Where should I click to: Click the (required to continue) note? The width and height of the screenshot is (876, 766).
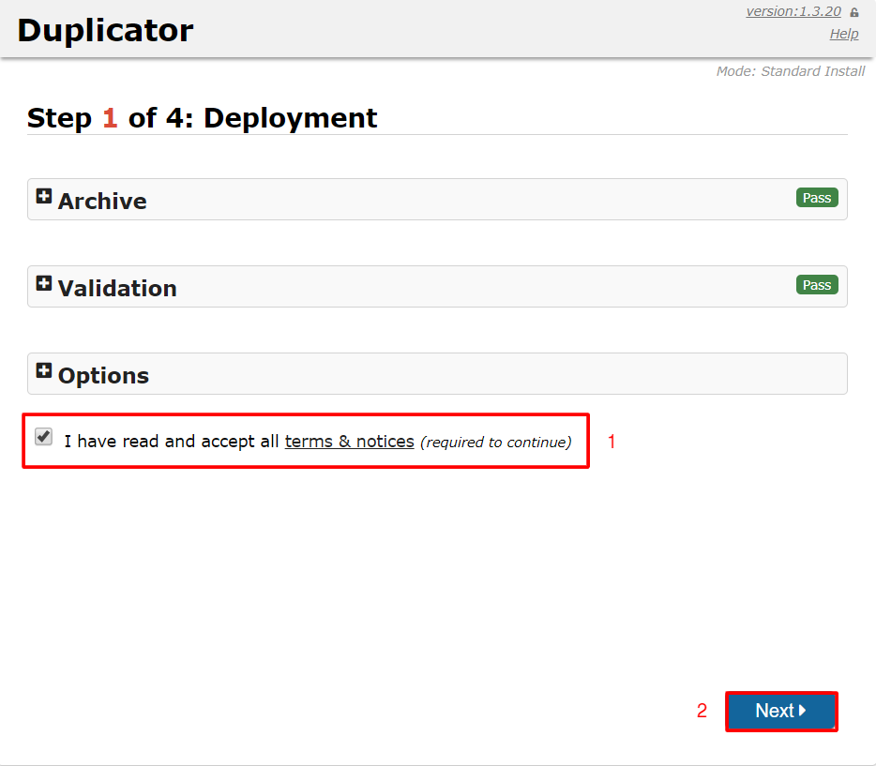pyautogui.click(x=495, y=443)
